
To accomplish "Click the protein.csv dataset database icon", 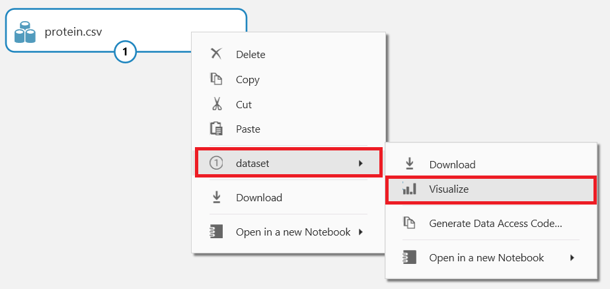I will (x=24, y=32).
